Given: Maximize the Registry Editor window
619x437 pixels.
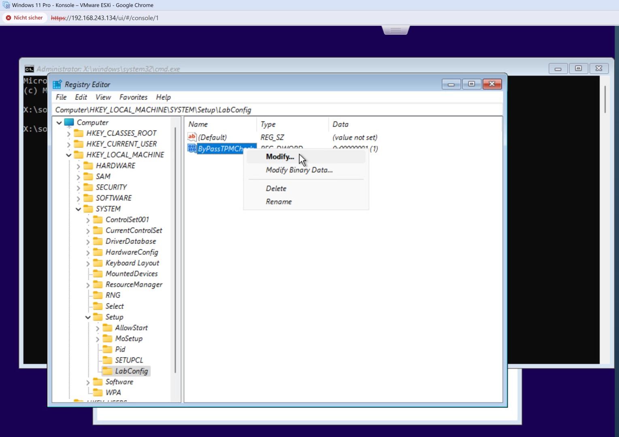Looking at the screenshot, I should (x=472, y=84).
